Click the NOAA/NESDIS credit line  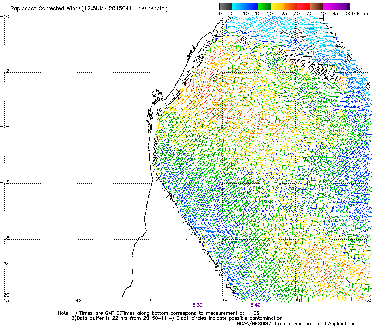(296, 324)
